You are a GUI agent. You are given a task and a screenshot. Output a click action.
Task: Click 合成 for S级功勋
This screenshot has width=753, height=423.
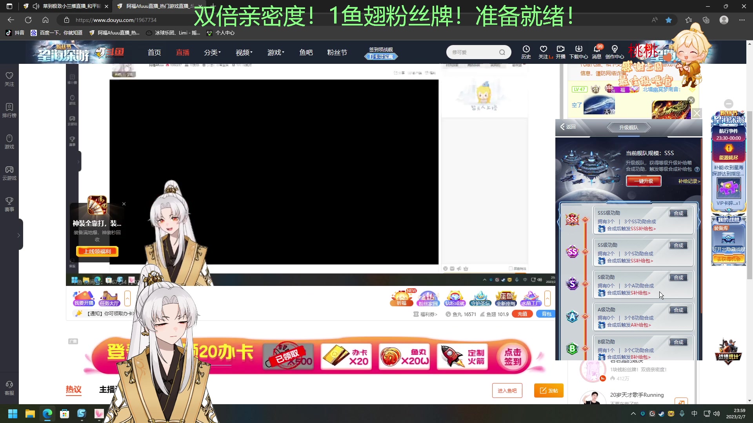coord(678,278)
